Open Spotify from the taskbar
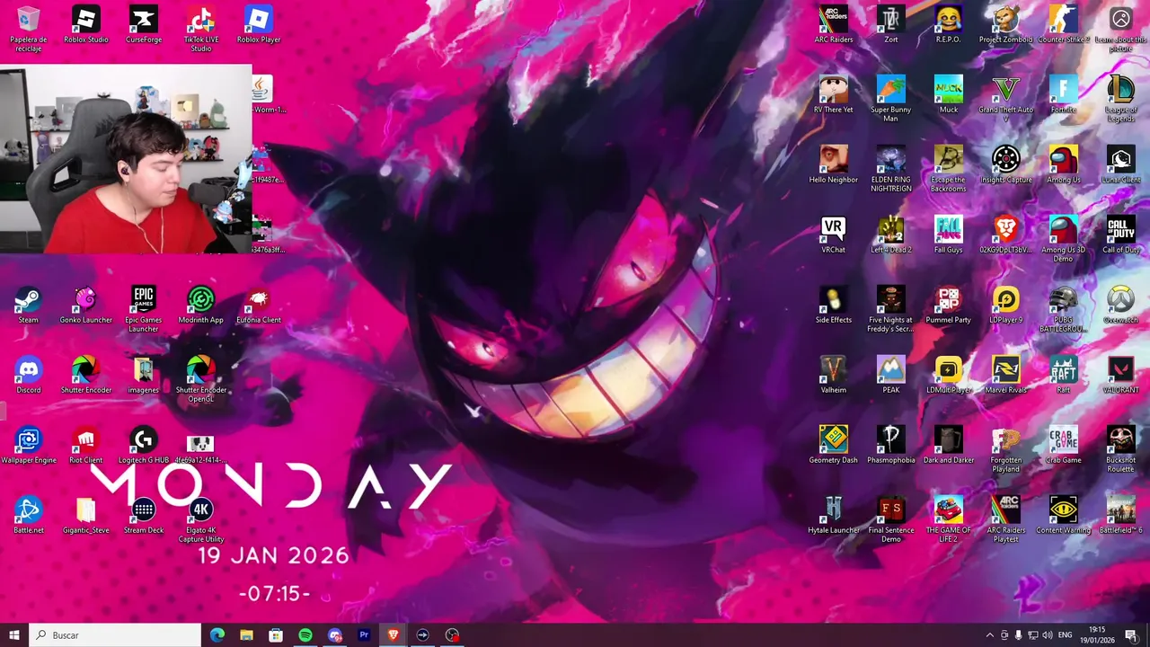The height and width of the screenshot is (647, 1150). pos(305,635)
